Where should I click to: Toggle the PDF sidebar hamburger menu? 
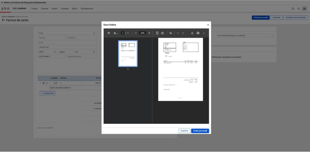(109, 33)
